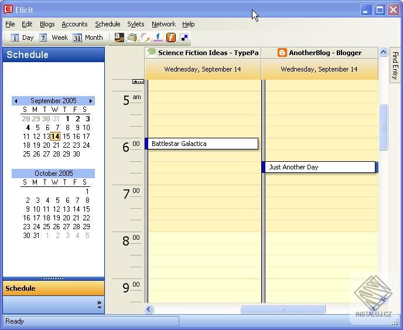The width and height of the screenshot is (403, 330).
Task: Switch to Week view in toolbar
Action: pos(53,38)
